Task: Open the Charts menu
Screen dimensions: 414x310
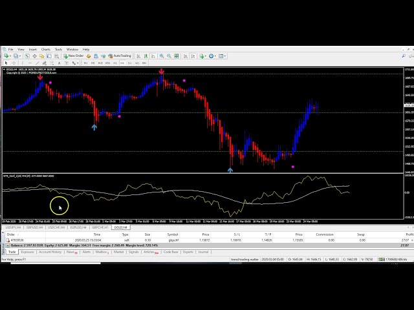Action: [46, 49]
